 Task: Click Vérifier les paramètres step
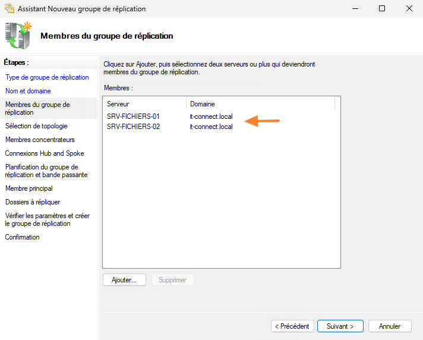pyautogui.click(x=47, y=220)
